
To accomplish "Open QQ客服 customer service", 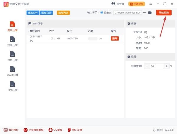I will pyautogui.click(x=55, y=130).
